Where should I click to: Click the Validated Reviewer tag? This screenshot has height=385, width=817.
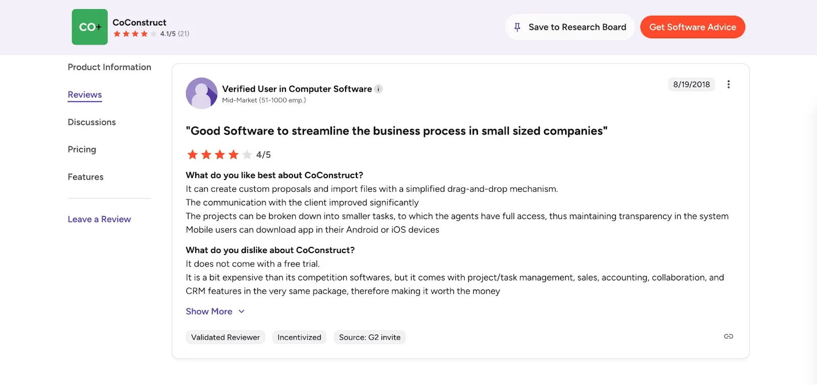pos(225,338)
